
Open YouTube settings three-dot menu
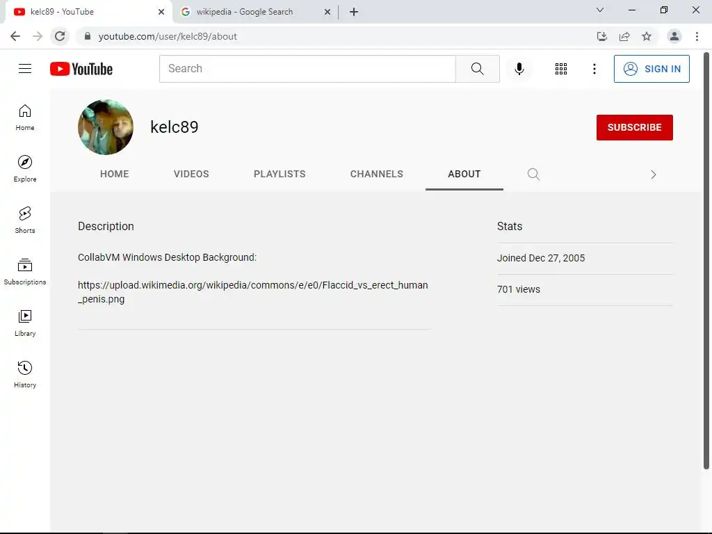point(594,69)
